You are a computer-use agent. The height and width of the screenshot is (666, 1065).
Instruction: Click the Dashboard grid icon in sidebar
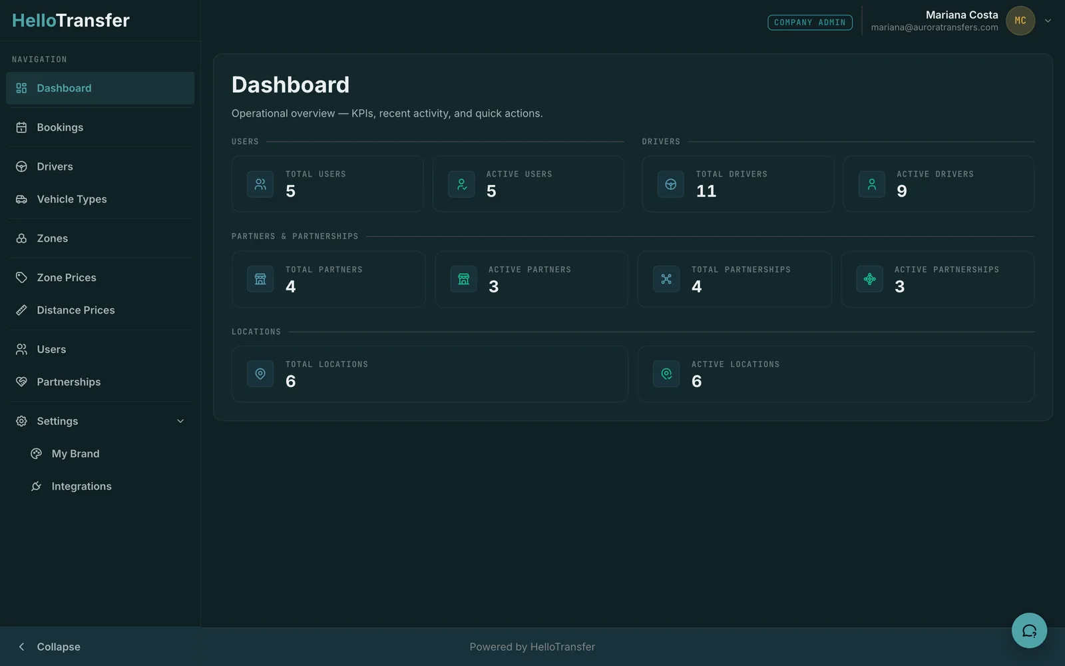click(21, 88)
